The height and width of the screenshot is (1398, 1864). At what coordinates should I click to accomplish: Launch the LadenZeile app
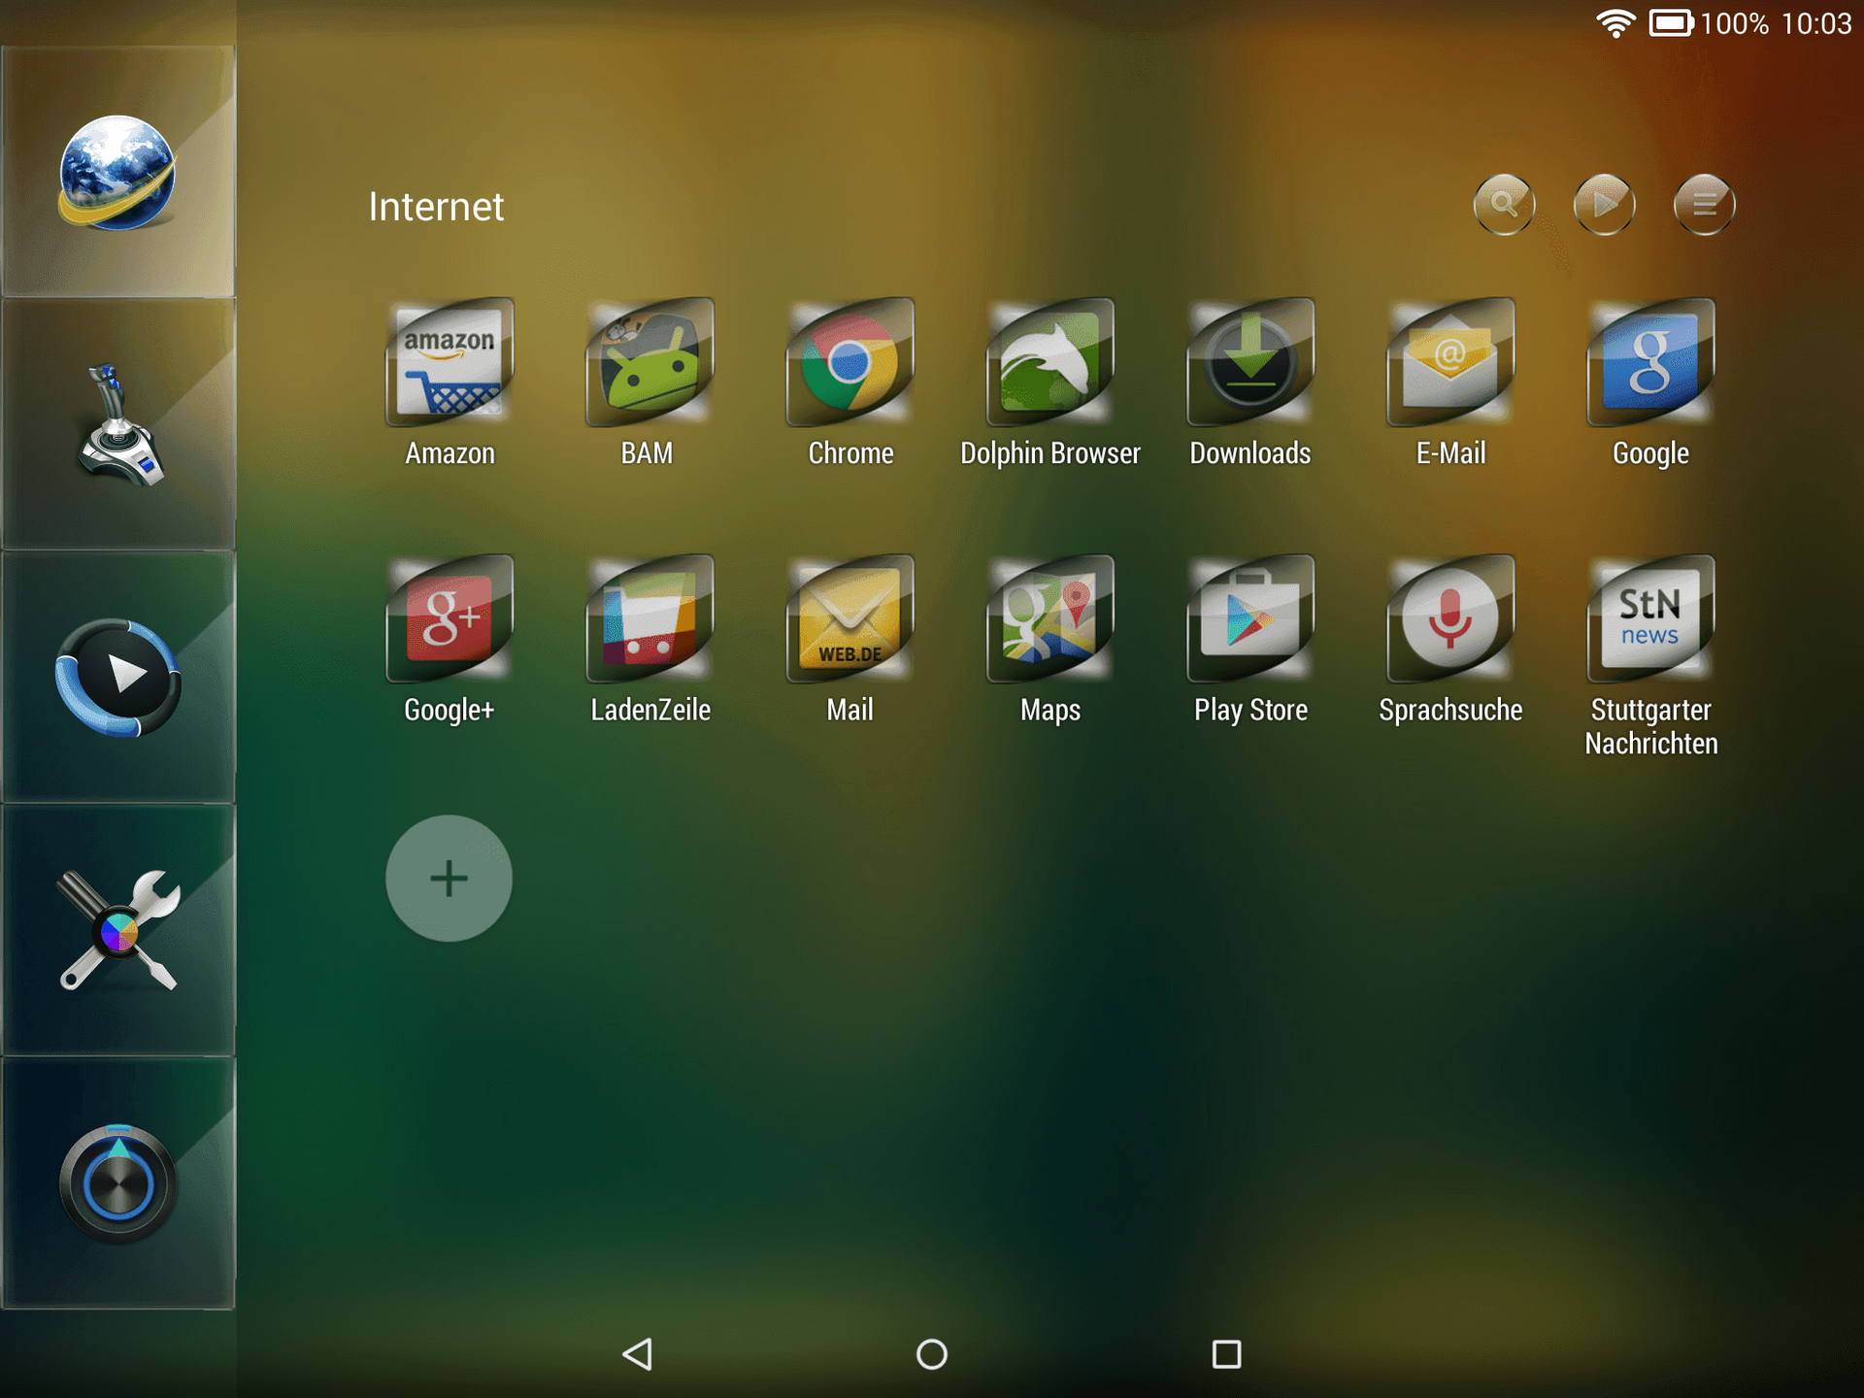point(649,619)
